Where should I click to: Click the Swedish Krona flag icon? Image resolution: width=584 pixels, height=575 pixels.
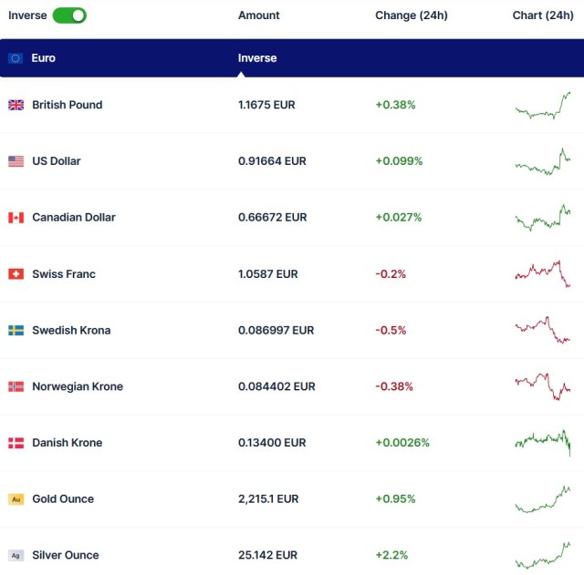[x=16, y=331]
